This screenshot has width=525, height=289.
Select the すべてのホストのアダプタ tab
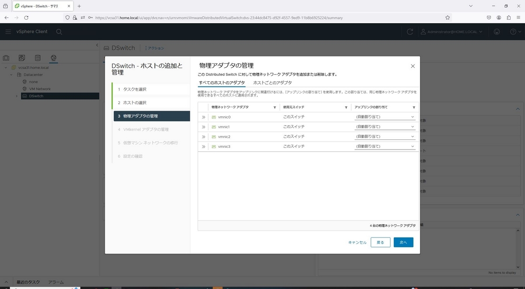coord(222,83)
